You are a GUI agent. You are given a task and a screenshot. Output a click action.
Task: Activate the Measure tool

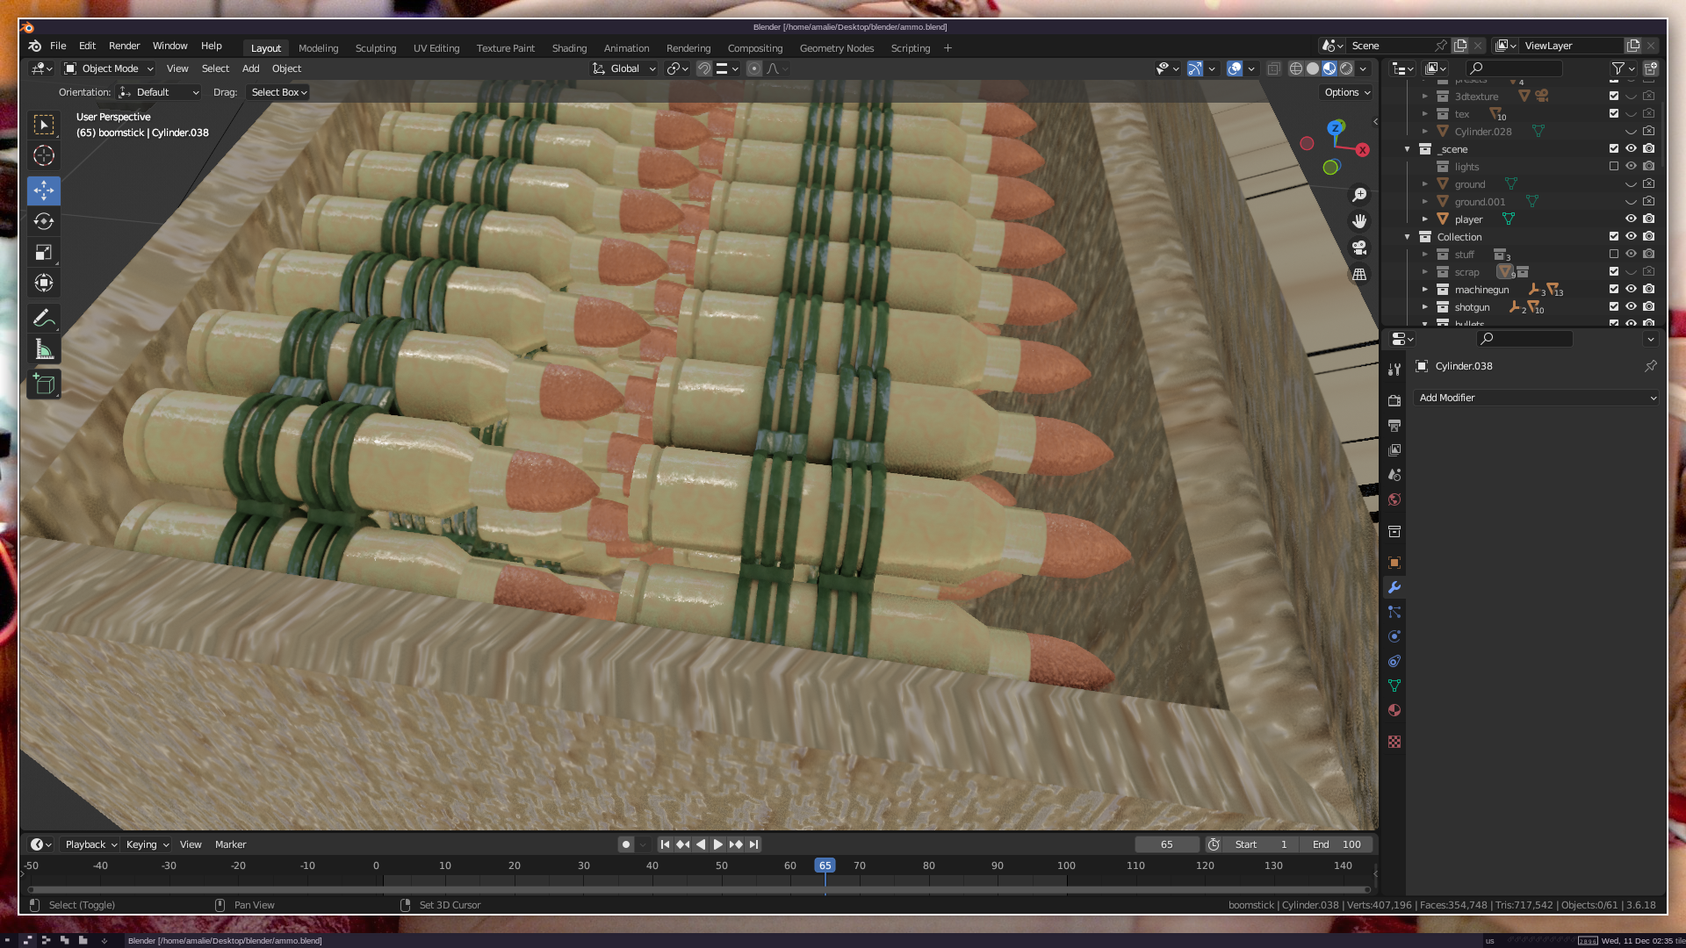(44, 350)
